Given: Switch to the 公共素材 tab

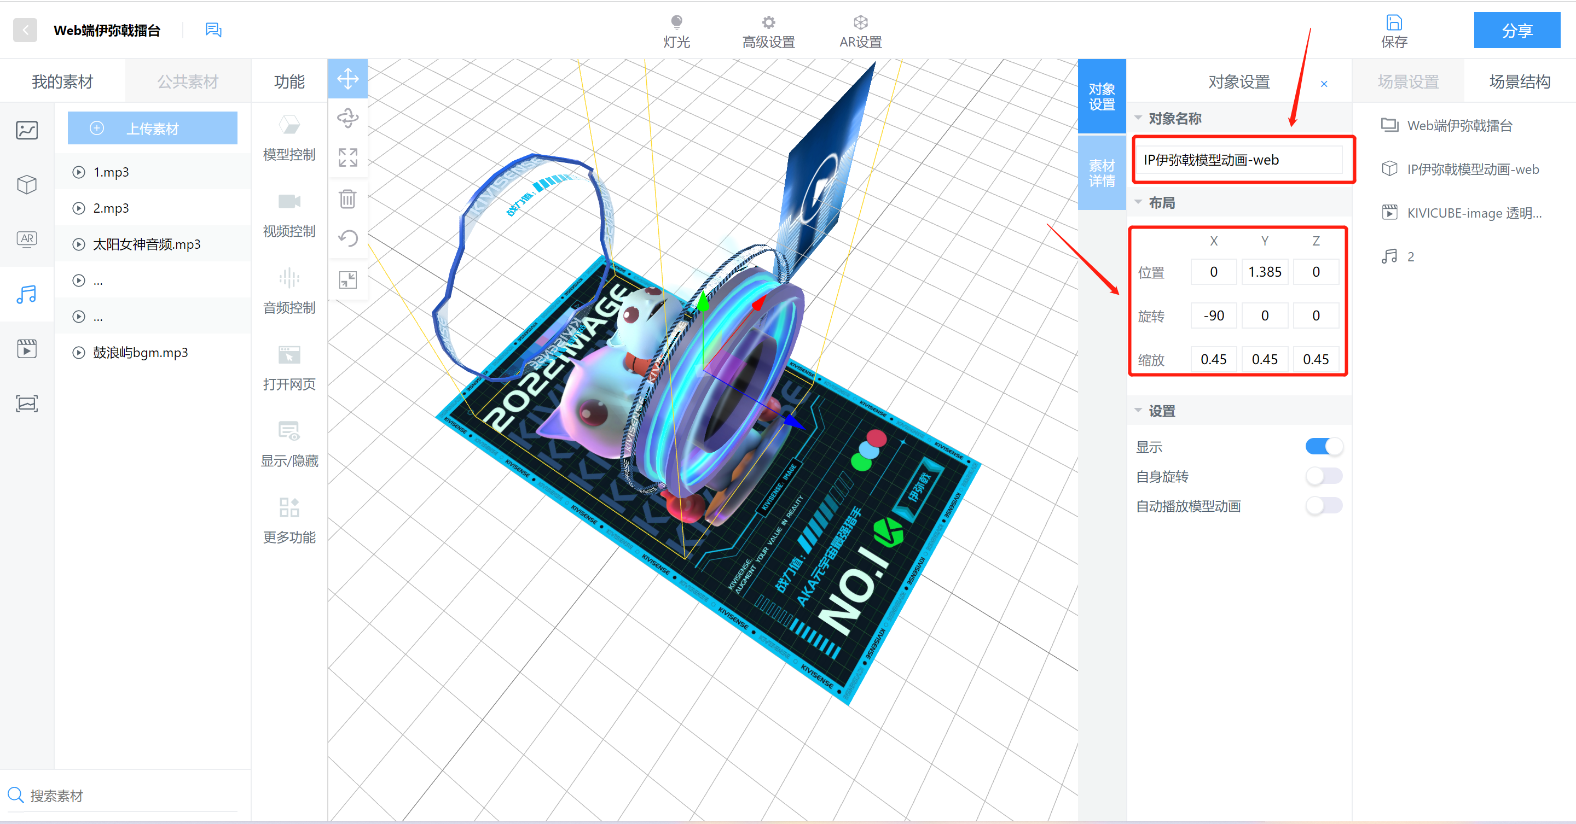Looking at the screenshot, I should click(x=188, y=81).
